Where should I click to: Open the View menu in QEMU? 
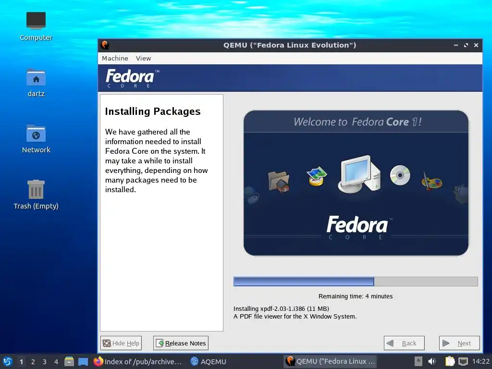coord(143,58)
